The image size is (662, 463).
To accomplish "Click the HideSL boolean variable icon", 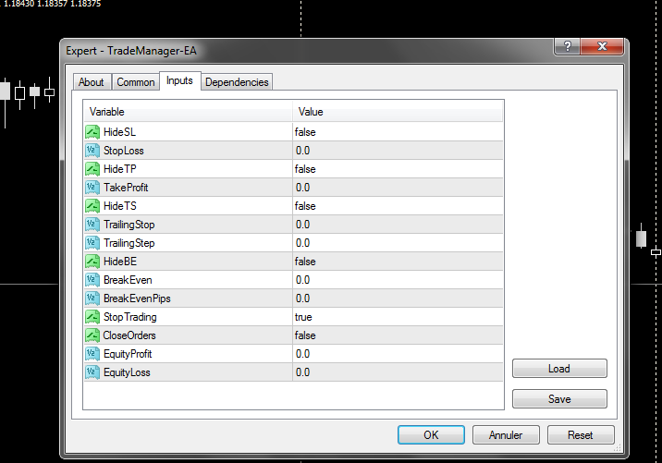I will pyautogui.click(x=92, y=132).
